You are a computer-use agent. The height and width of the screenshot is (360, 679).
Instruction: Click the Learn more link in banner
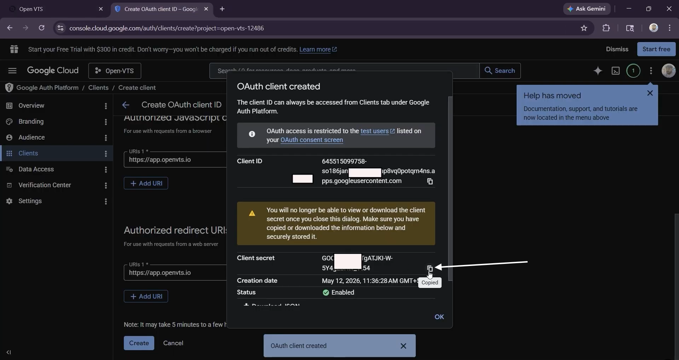318,49
